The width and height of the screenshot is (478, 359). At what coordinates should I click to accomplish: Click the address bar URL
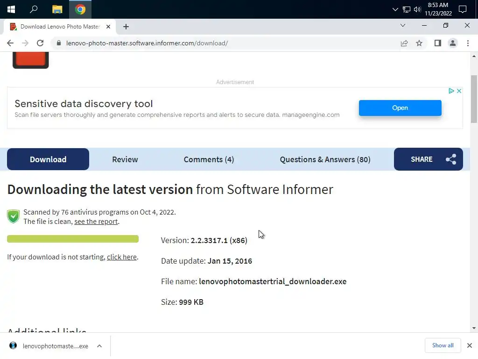click(147, 43)
